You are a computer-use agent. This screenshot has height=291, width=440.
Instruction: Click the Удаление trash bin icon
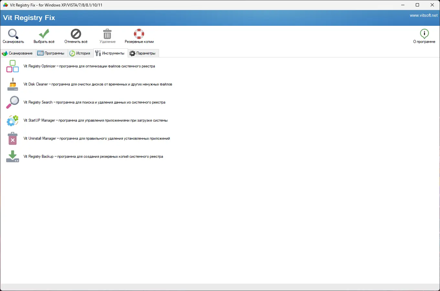pyautogui.click(x=107, y=34)
